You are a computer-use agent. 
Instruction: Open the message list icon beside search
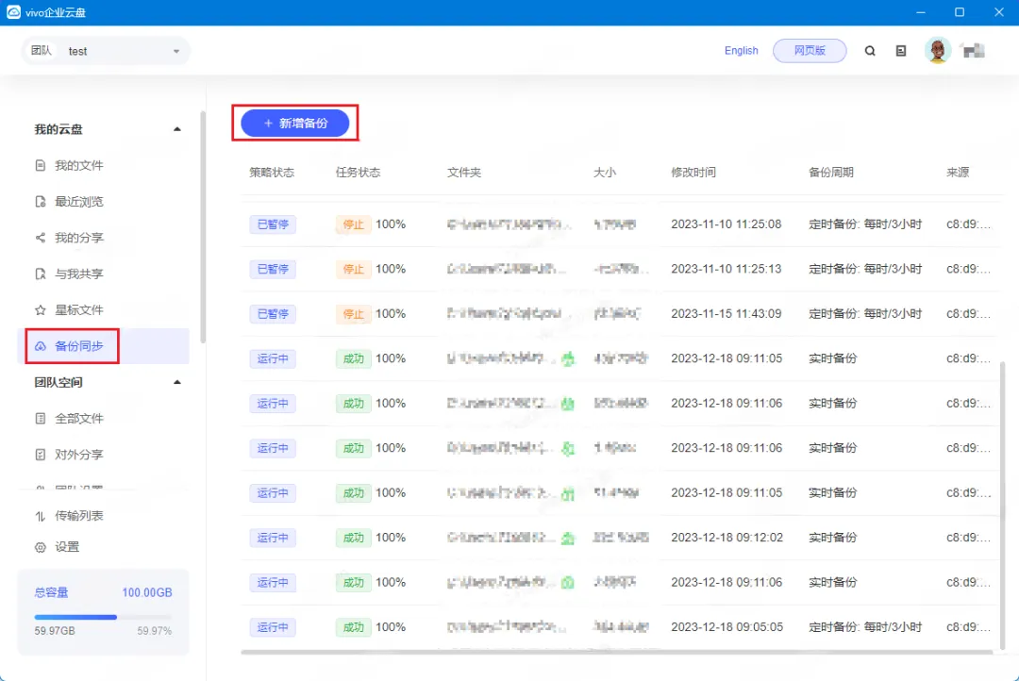[901, 51]
